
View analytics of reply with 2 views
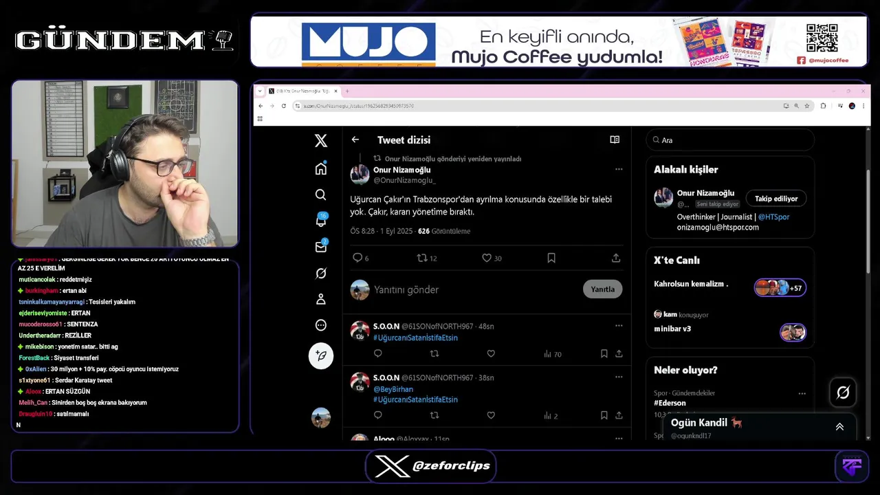[551, 415]
